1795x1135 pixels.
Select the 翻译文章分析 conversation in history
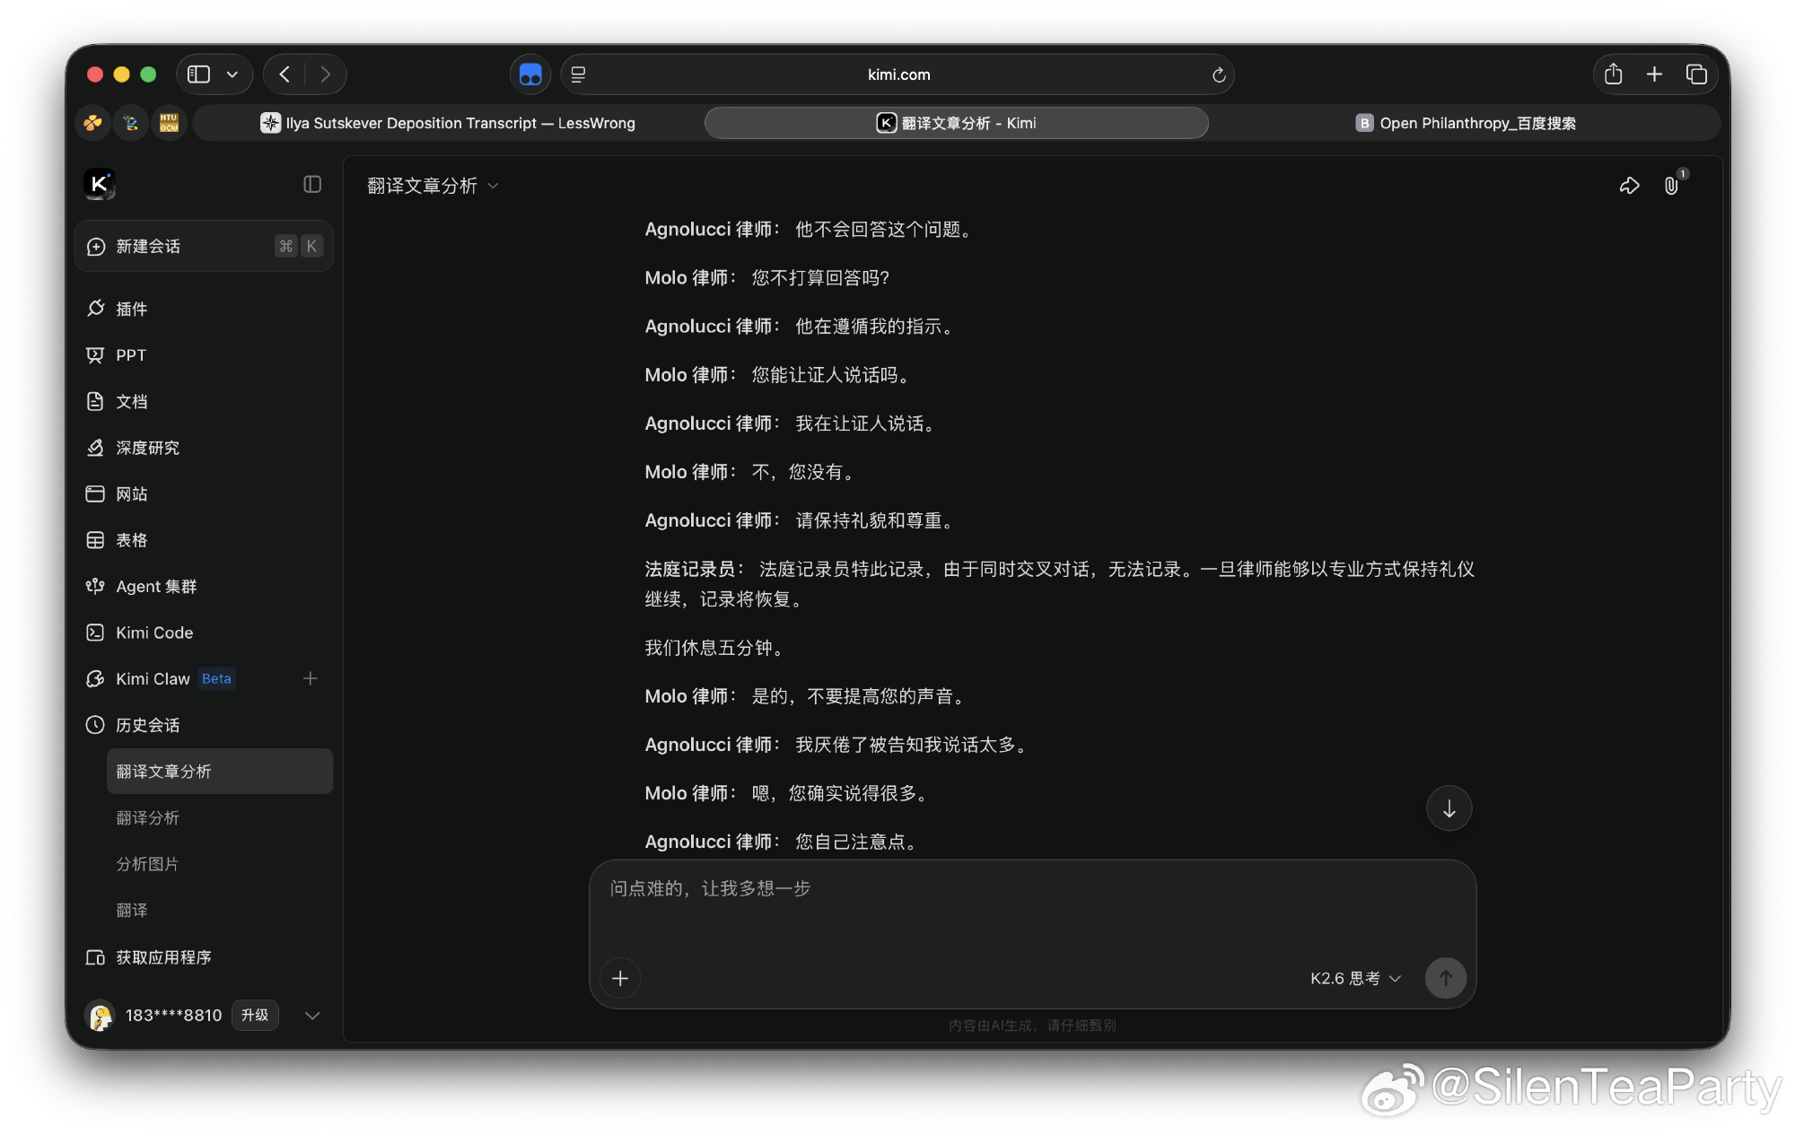[x=220, y=772]
